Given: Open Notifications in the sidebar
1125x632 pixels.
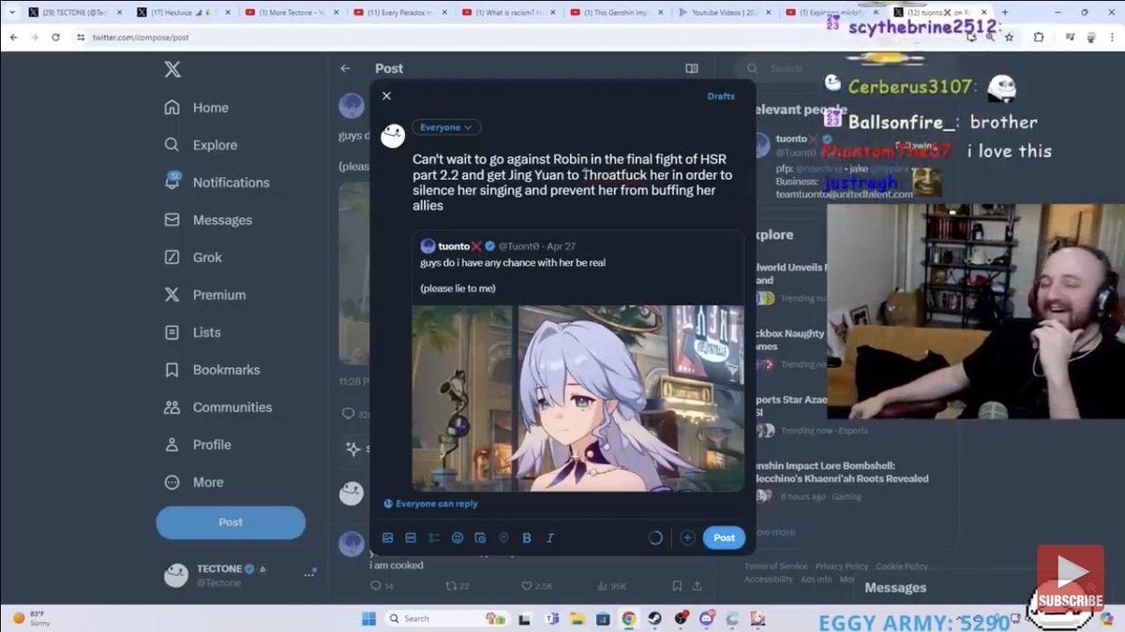Looking at the screenshot, I should pyautogui.click(x=216, y=183).
